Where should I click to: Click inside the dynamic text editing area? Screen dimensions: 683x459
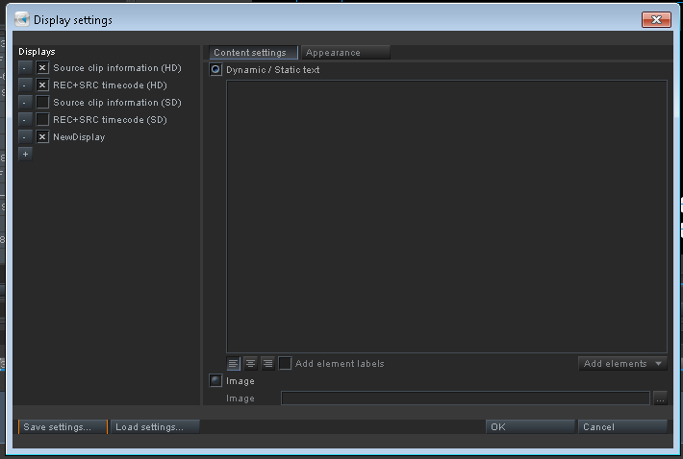tap(446, 216)
